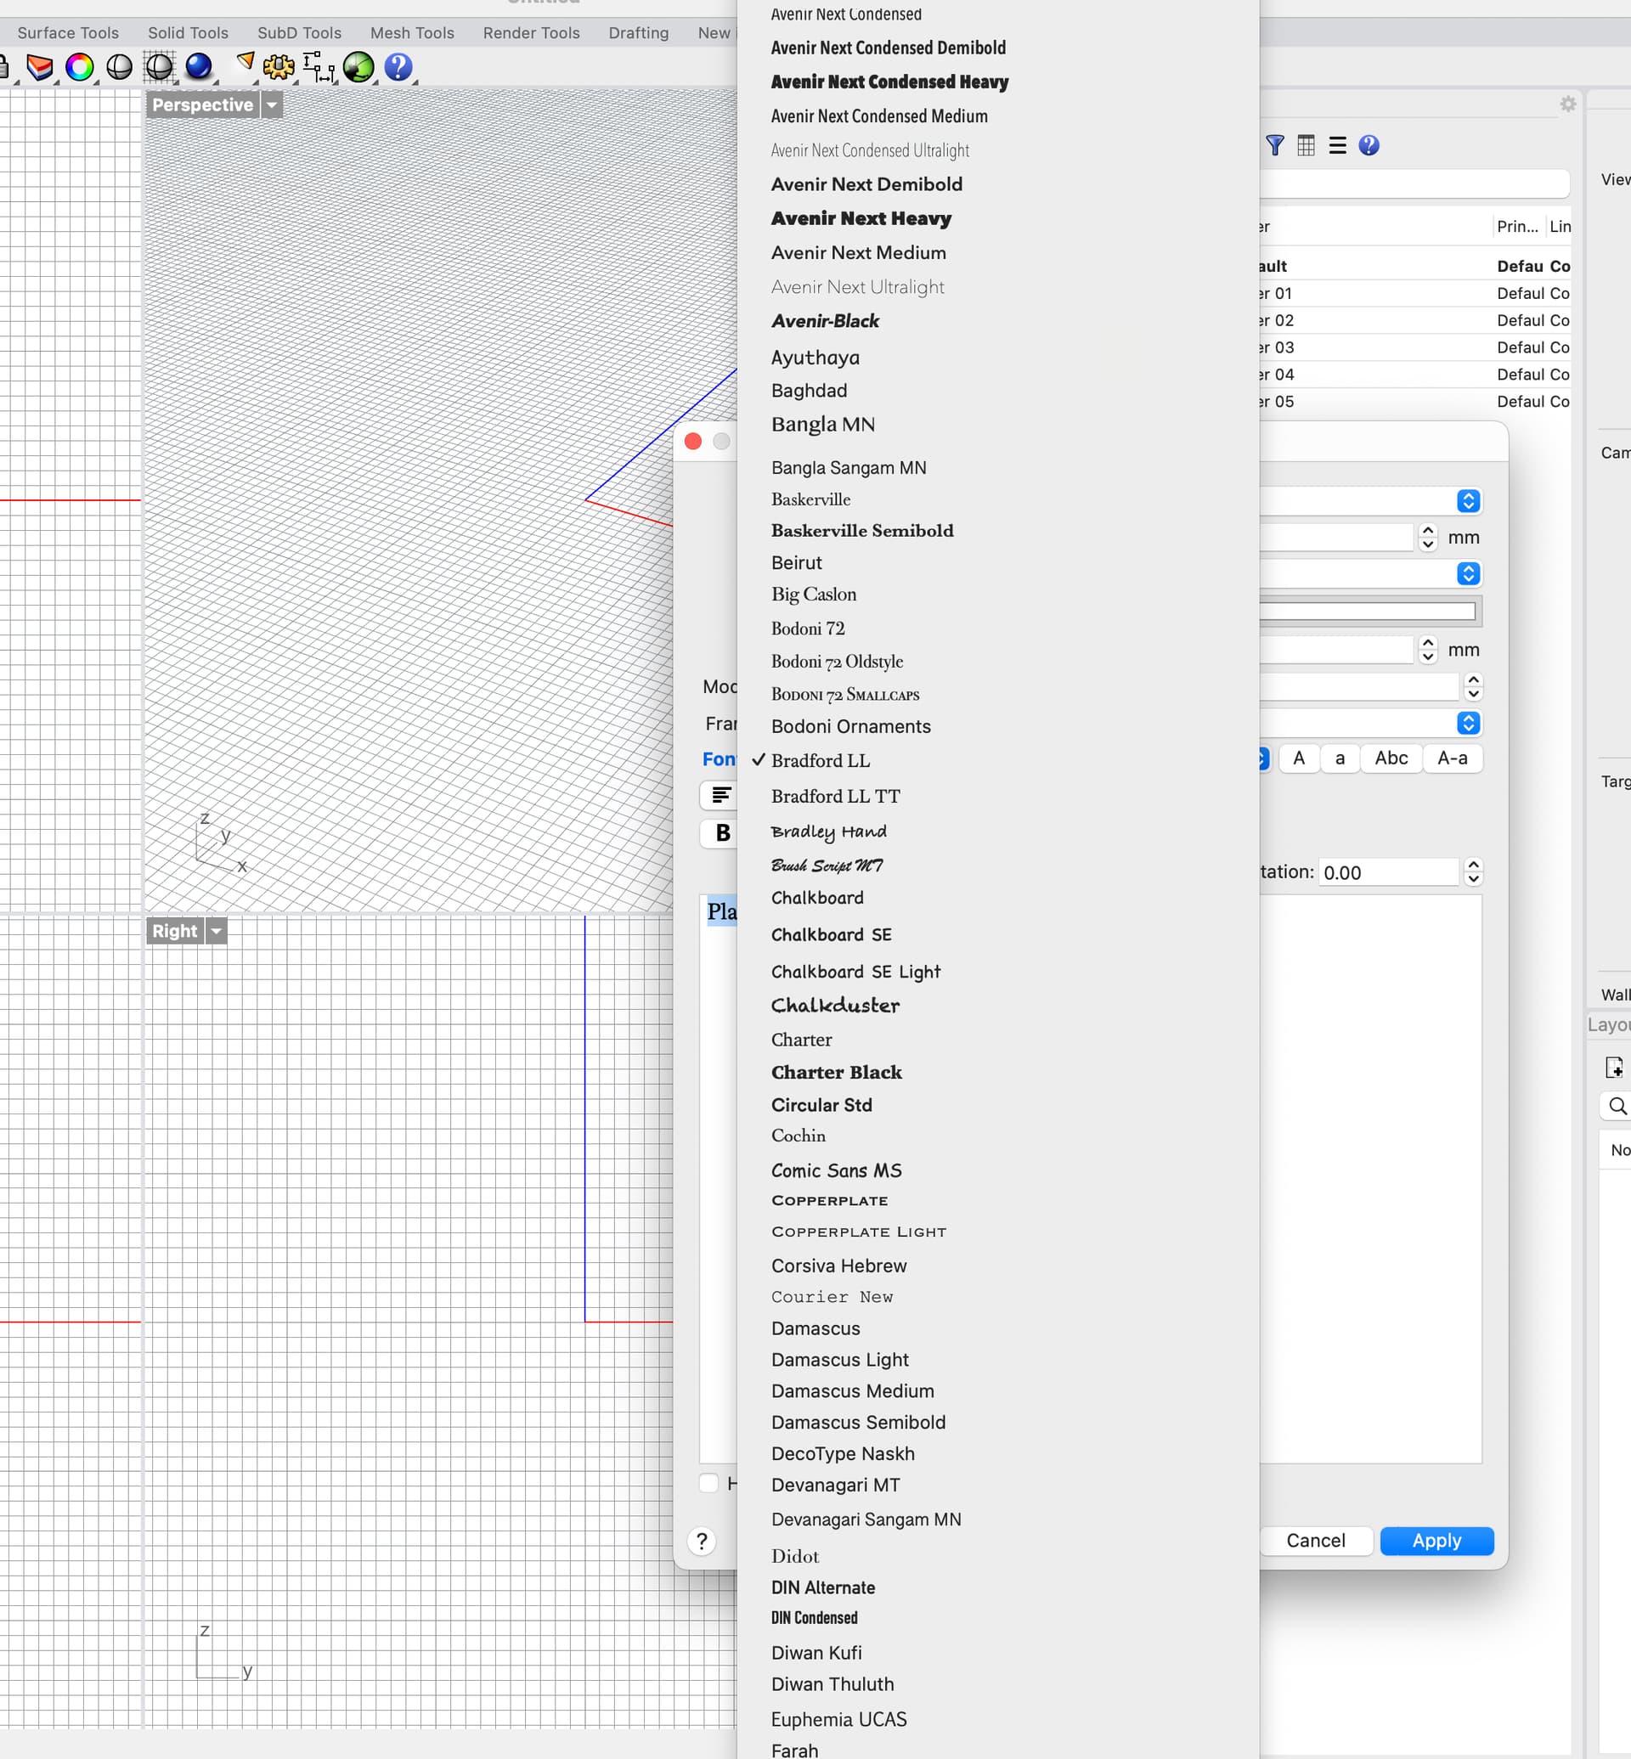Click the table columns icon in Layers panel
1631x1759 pixels.
[x=1306, y=145]
